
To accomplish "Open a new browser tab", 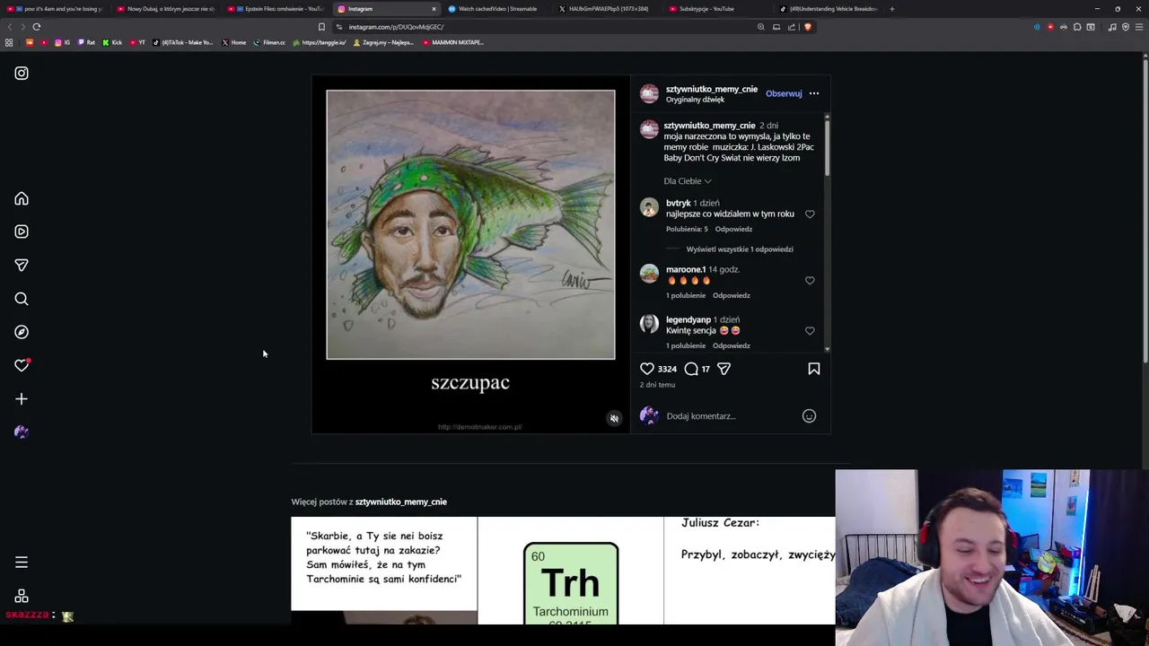I will click(891, 9).
